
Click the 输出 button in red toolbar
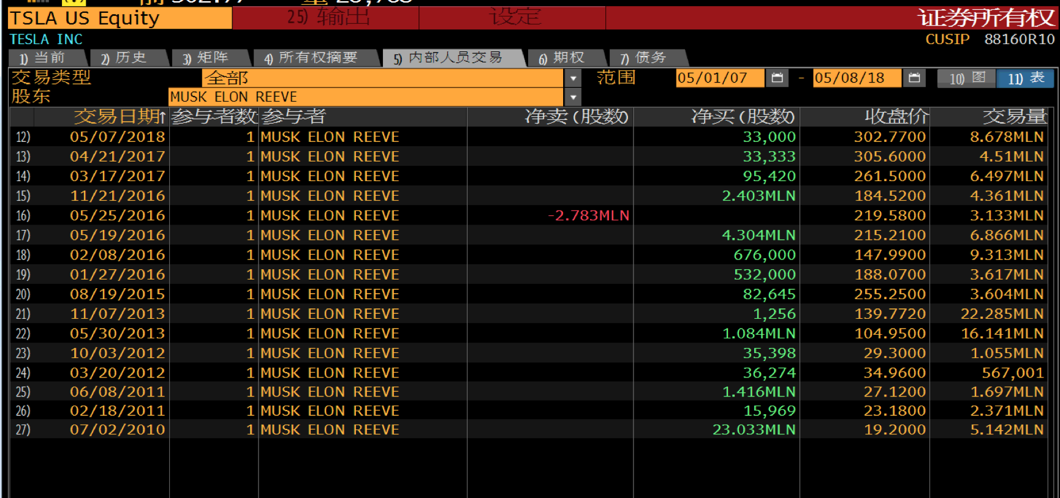coord(326,17)
